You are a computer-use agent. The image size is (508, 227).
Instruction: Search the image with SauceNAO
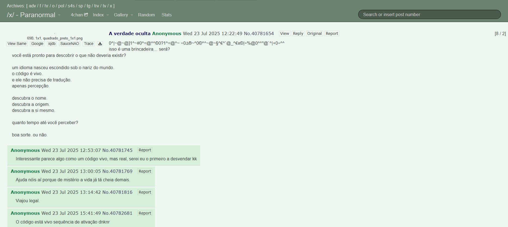point(70,44)
